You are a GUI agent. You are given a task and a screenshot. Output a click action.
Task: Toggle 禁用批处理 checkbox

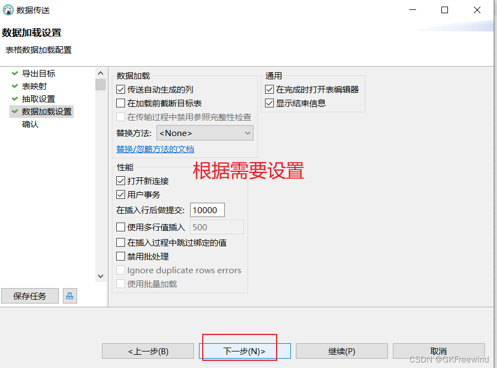point(121,256)
